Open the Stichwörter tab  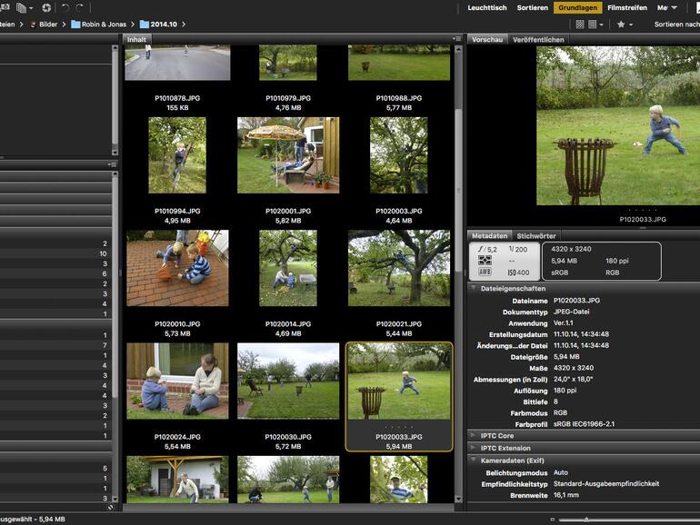(536, 235)
